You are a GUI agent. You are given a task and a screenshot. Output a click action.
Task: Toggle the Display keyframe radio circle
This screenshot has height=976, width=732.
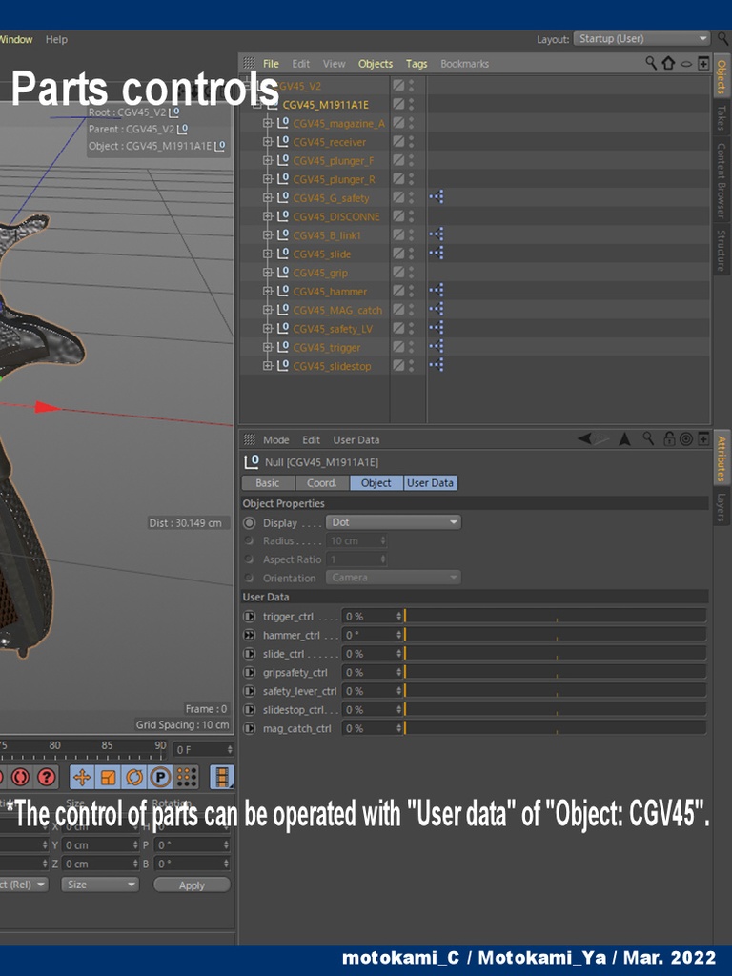point(249,523)
